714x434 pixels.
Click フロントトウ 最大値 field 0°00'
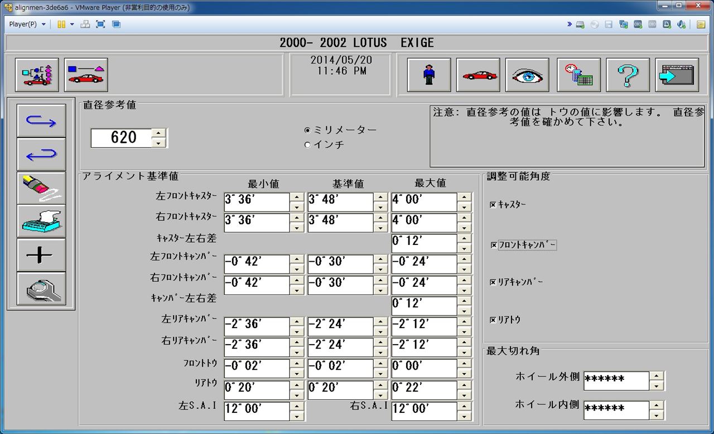click(x=424, y=368)
